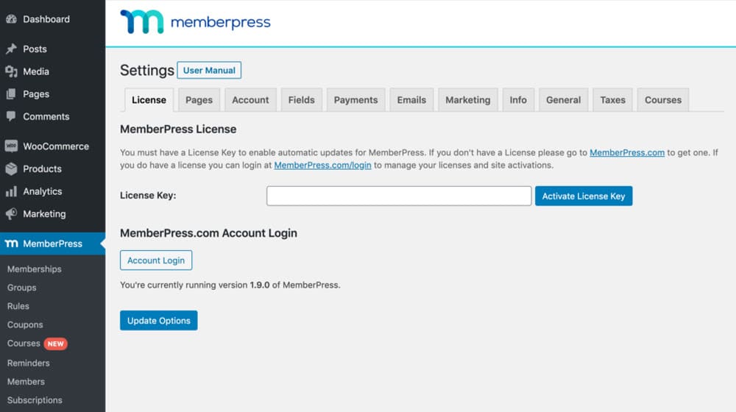Open the User Manual button

click(209, 71)
